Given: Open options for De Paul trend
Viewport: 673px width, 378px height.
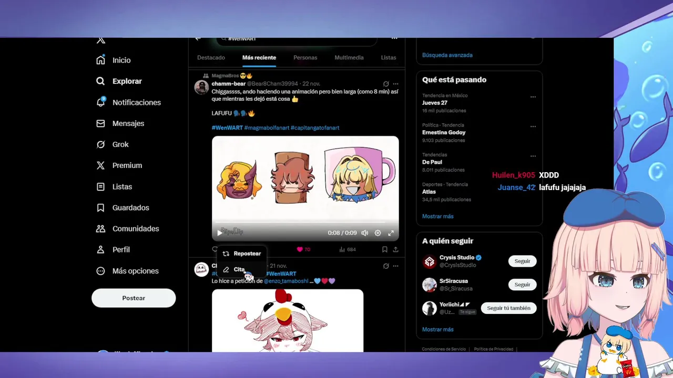Looking at the screenshot, I should pyautogui.click(x=533, y=156).
